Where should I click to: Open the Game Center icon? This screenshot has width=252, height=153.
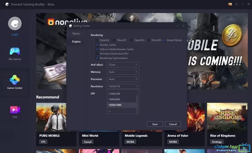pyautogui.click(x=15, y=80)
